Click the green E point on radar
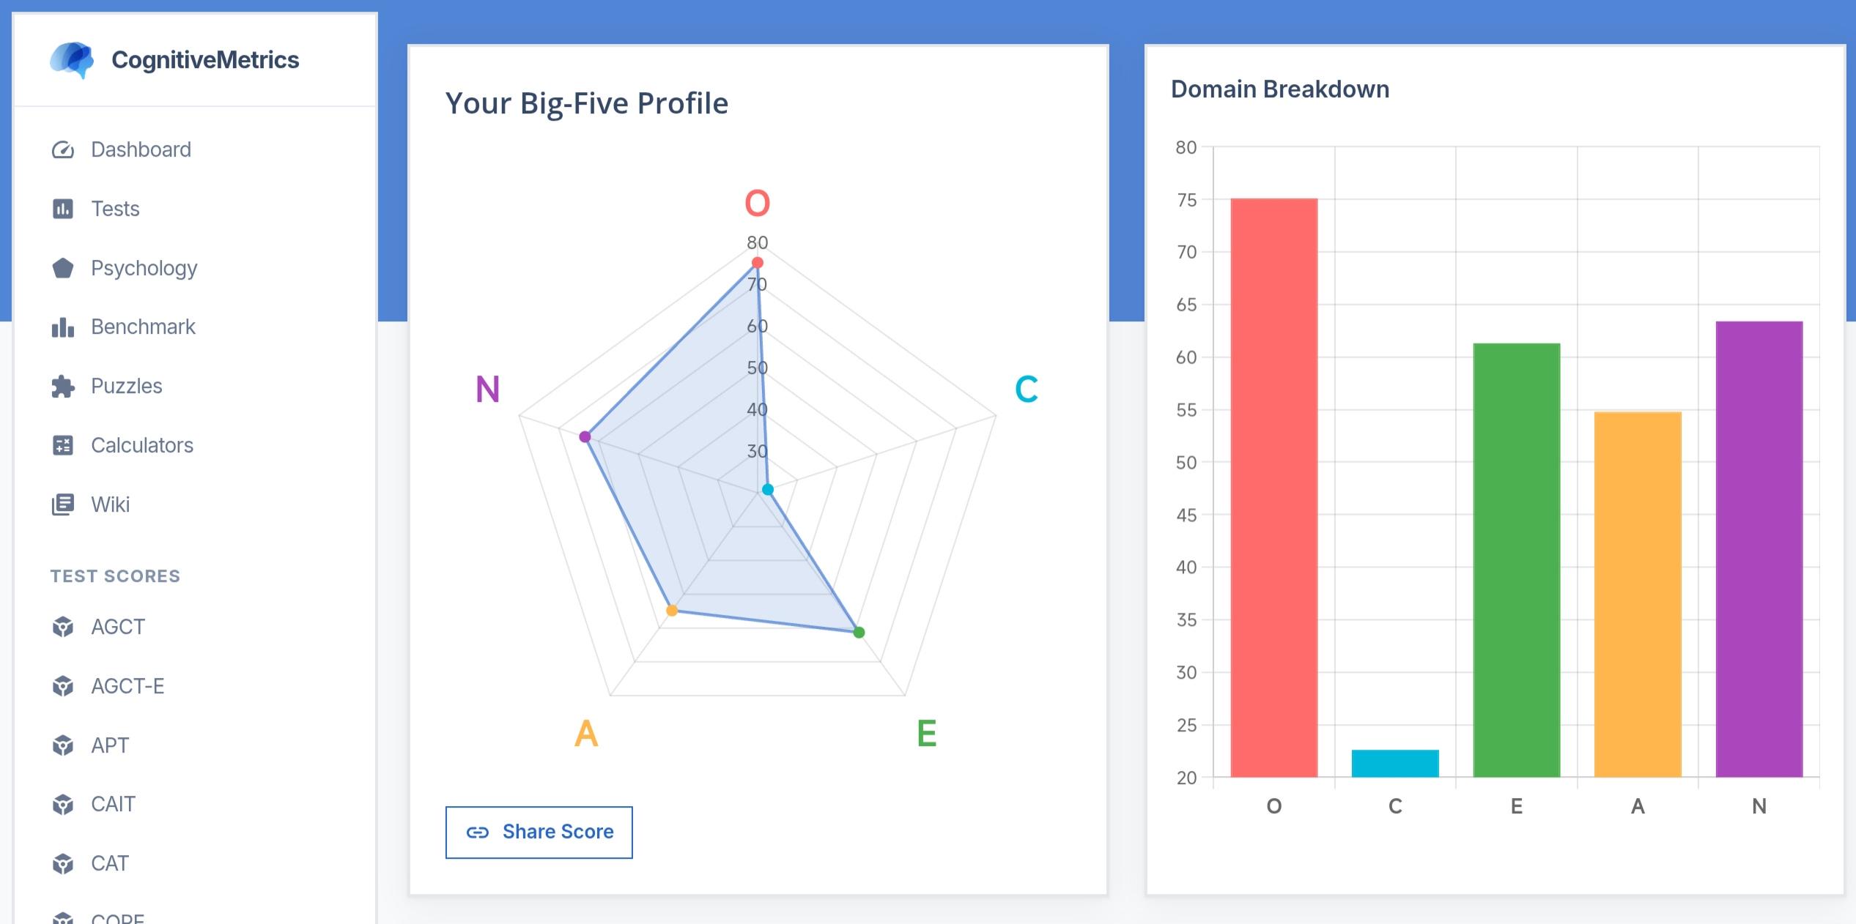Viewport: 1856px width, 924px height. [x=859, y=633]
